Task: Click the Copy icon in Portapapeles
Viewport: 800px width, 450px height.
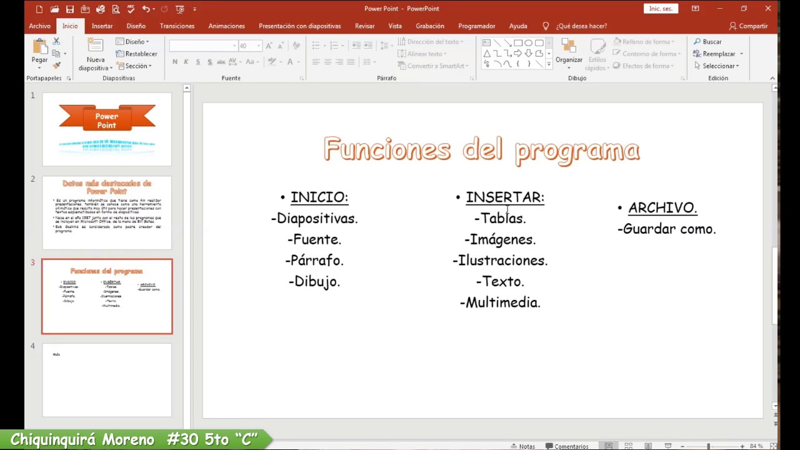Action: pyautogui.click(x=56, y=54)
